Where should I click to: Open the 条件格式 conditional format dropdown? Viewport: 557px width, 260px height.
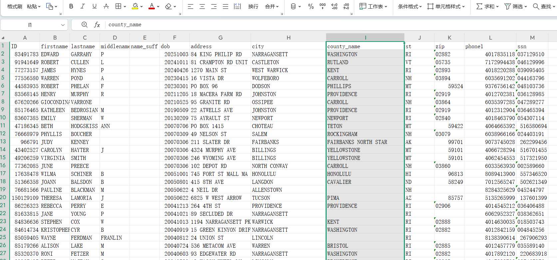pyautogui.click(x=410, y=6)
